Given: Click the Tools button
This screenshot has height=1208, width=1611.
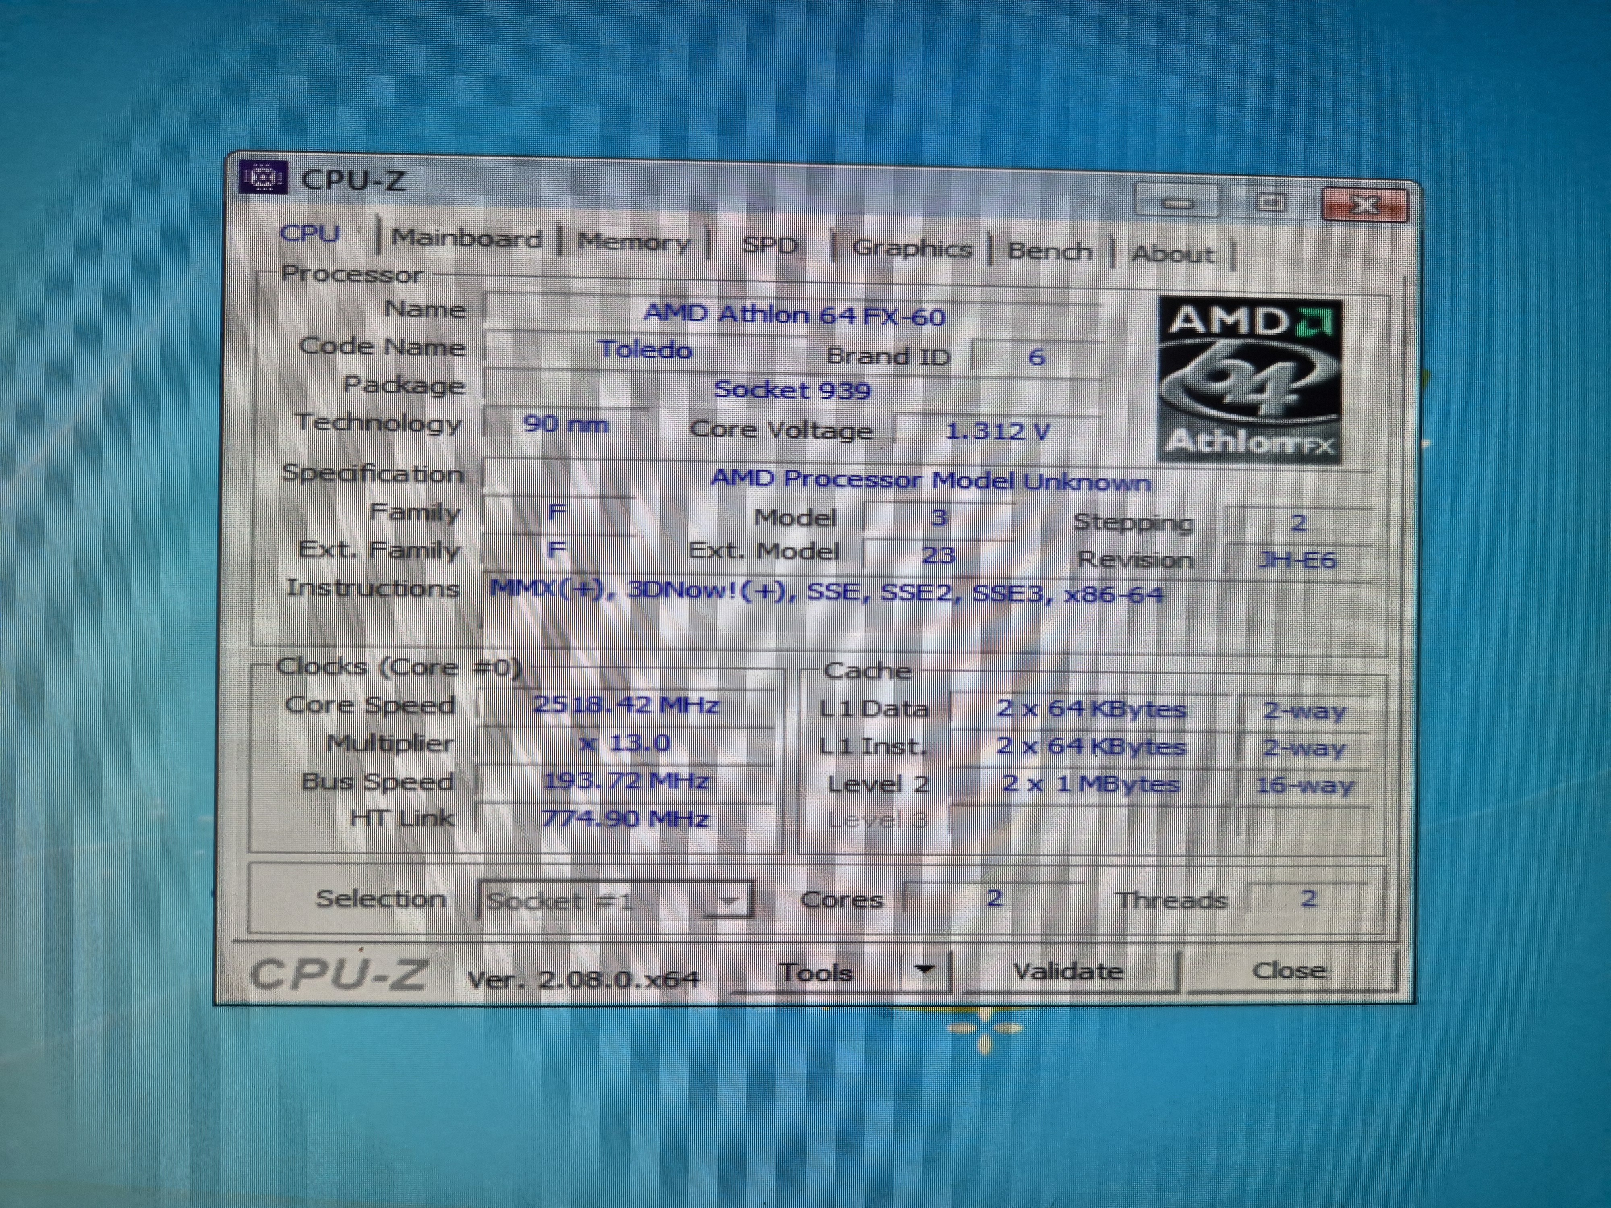Looking at the screenshot, I should click(x=815, y=973).
